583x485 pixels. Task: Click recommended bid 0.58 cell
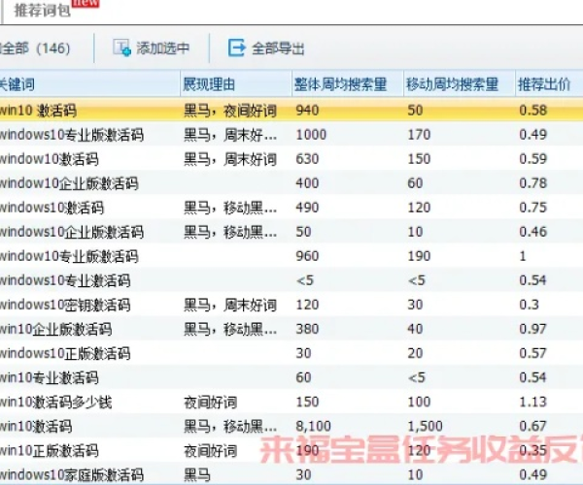(532, 111)
